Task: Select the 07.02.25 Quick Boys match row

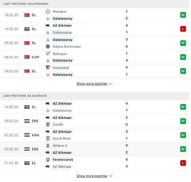Action: pos(94,135)
